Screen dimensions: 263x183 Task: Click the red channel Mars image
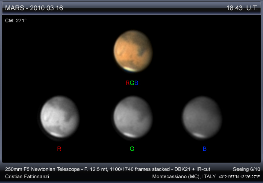pyautogui.click(x=60, y=117)
